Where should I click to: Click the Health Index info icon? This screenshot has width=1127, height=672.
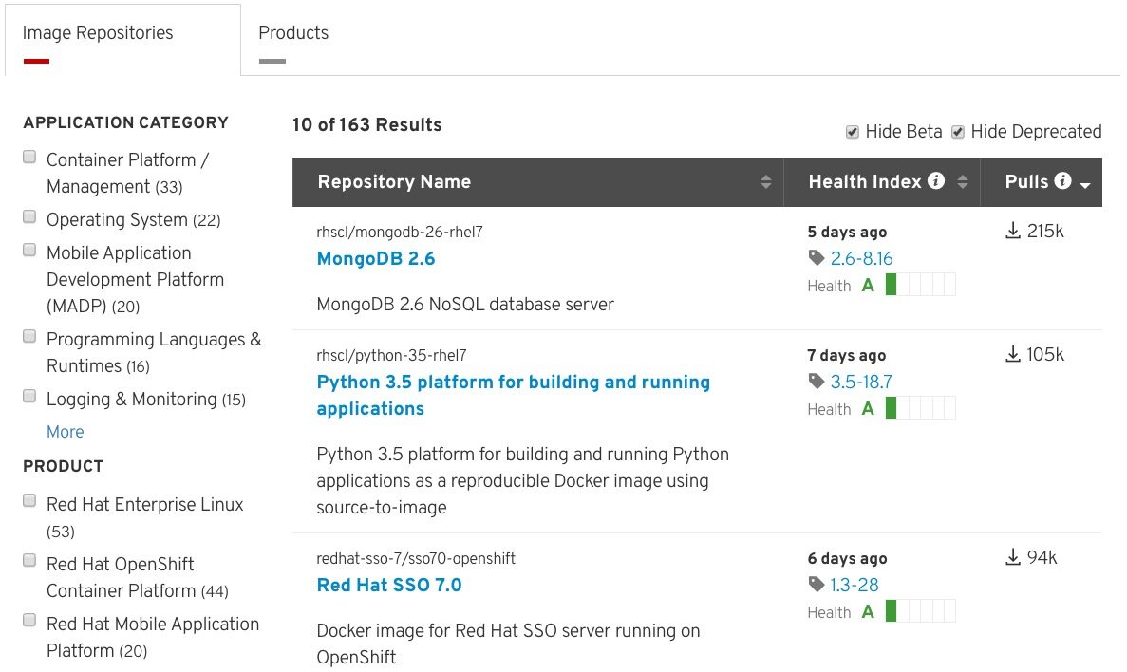(x=936, y=180)
